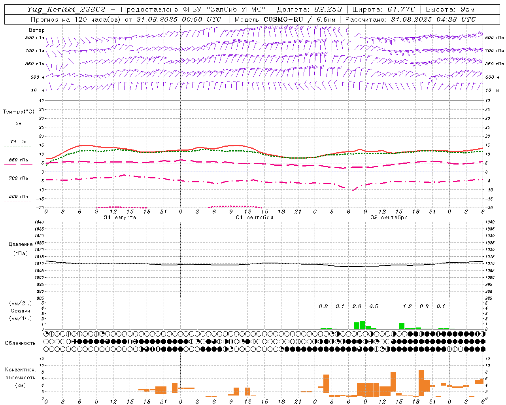Click the Высота: 95м header field
Screen dimensions: 506x405
[x=450, y=9]
